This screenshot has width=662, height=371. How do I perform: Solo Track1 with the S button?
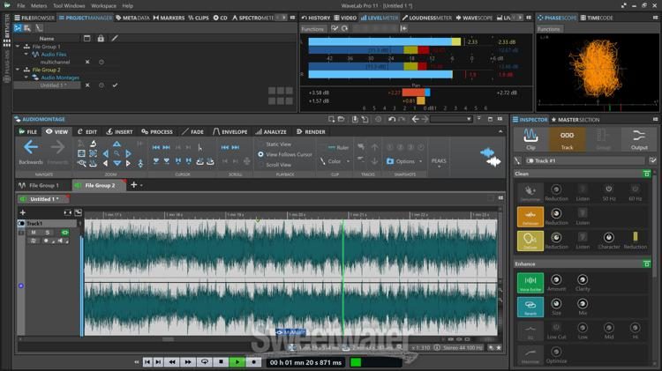point(46,233)
